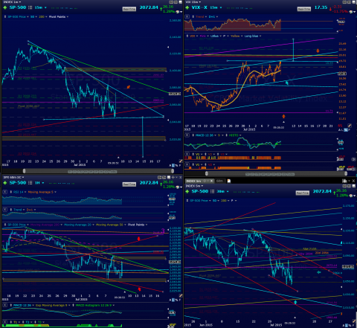Open the Pivot Points dropdown on the 1H chart
The width and height of the screenshot is (357, 328).
tap(138, 225)
